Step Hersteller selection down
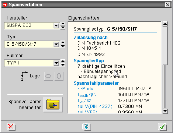Image resolution: width=173 pixels, height=133 pixels. pyautogui.click(x=63, y=27)
